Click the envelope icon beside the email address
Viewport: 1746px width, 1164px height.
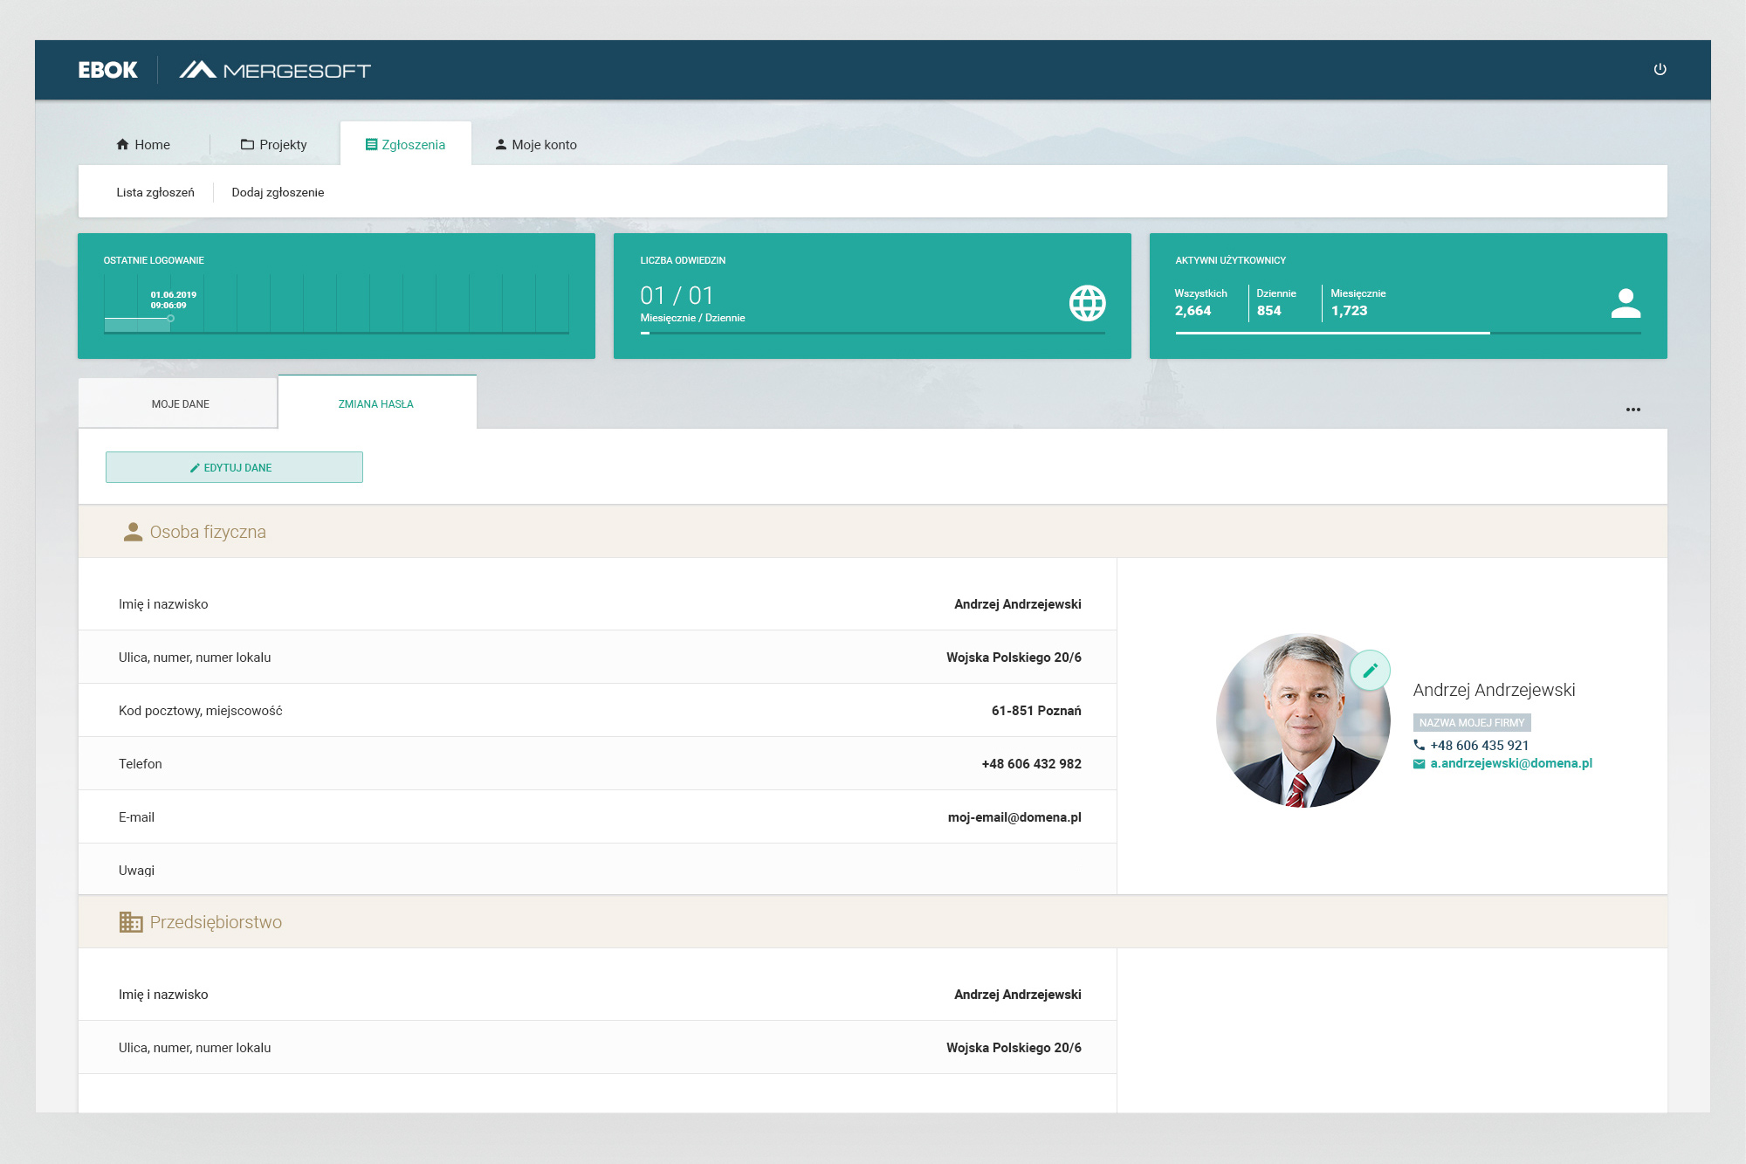(1419, 764)
